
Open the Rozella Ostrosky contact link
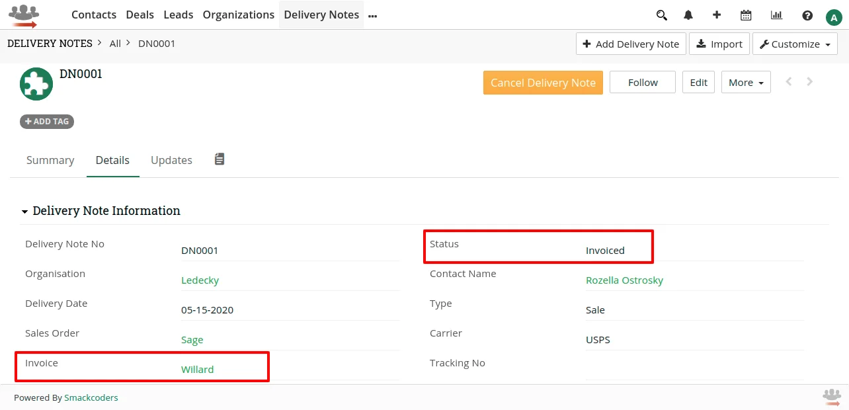(624, 280)
